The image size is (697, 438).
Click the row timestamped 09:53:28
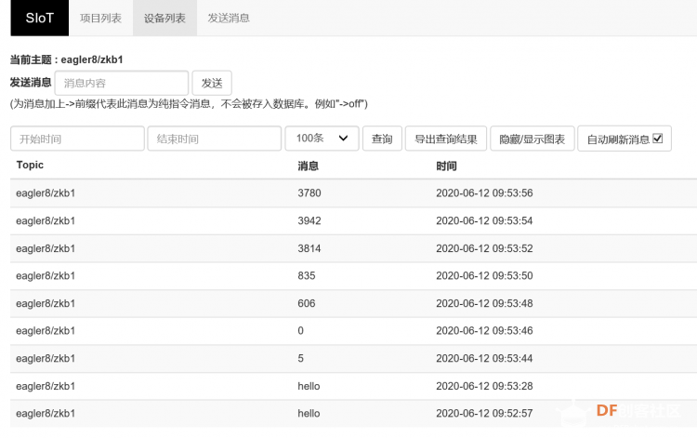353,386
